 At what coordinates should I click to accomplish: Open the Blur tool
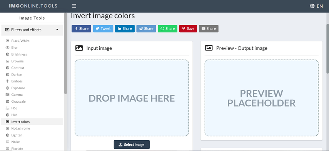[15, 48]
